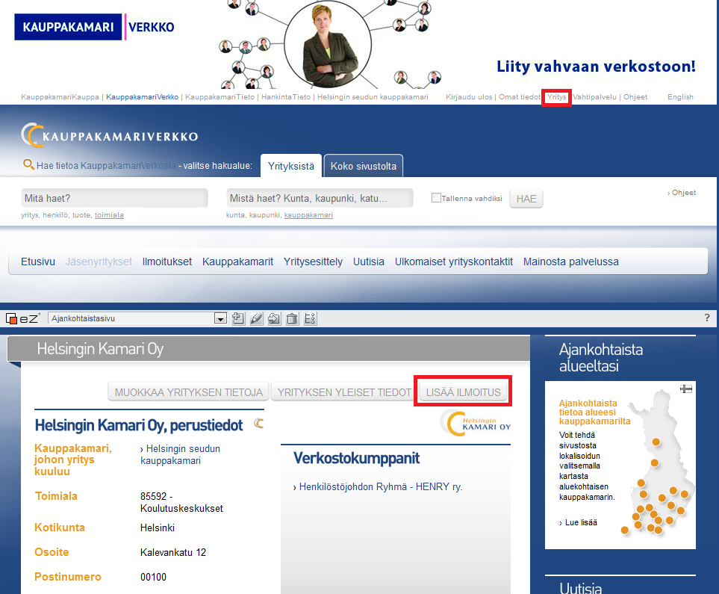Open KauppakamariTieto in the top navigation
Image resolution: width=719 pixels, height=594 pixels.
pyautogui.click(x=220, y=97)
